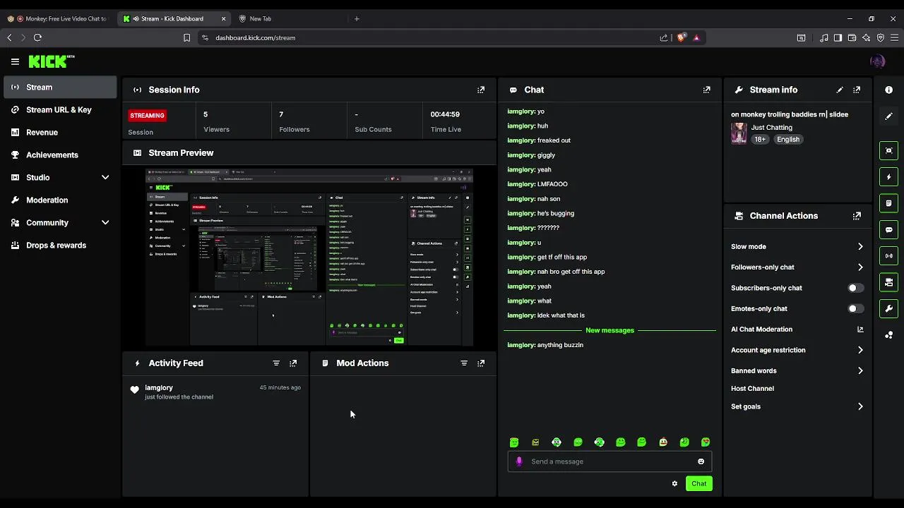Bookmark this page with the bookmark icon
The width and height of the screenshot is (904, 508).
(186, 37)
